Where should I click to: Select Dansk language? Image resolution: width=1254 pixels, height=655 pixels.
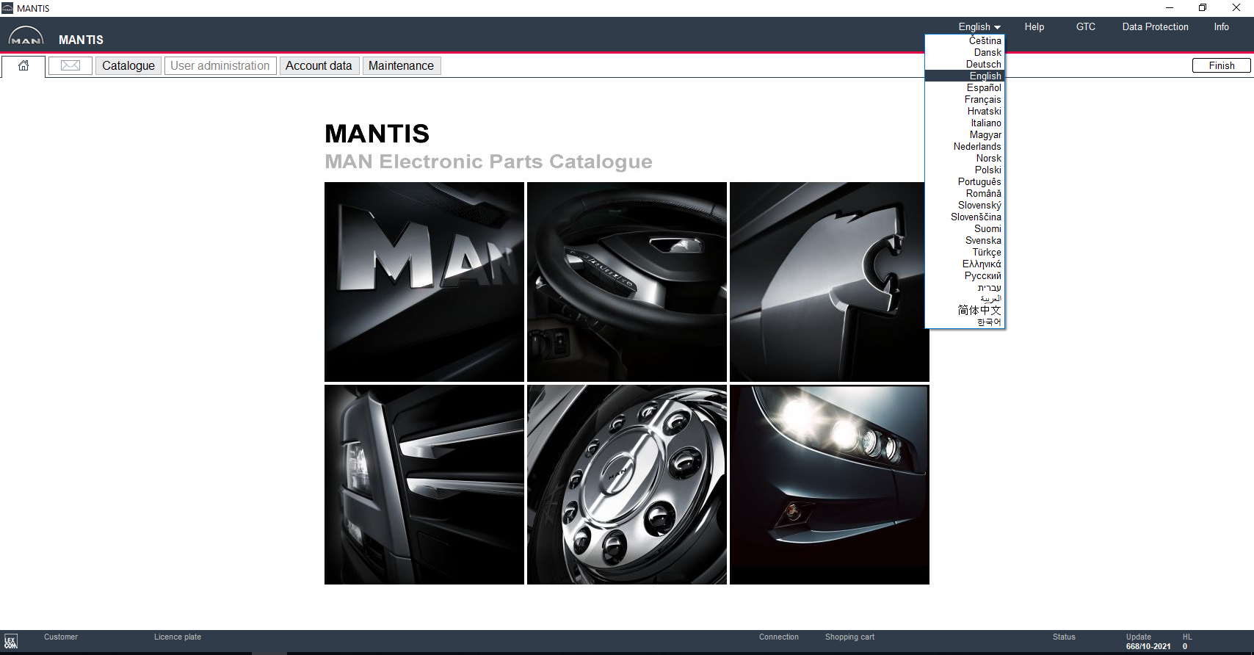pyautogui.click(x=965, y=52)
